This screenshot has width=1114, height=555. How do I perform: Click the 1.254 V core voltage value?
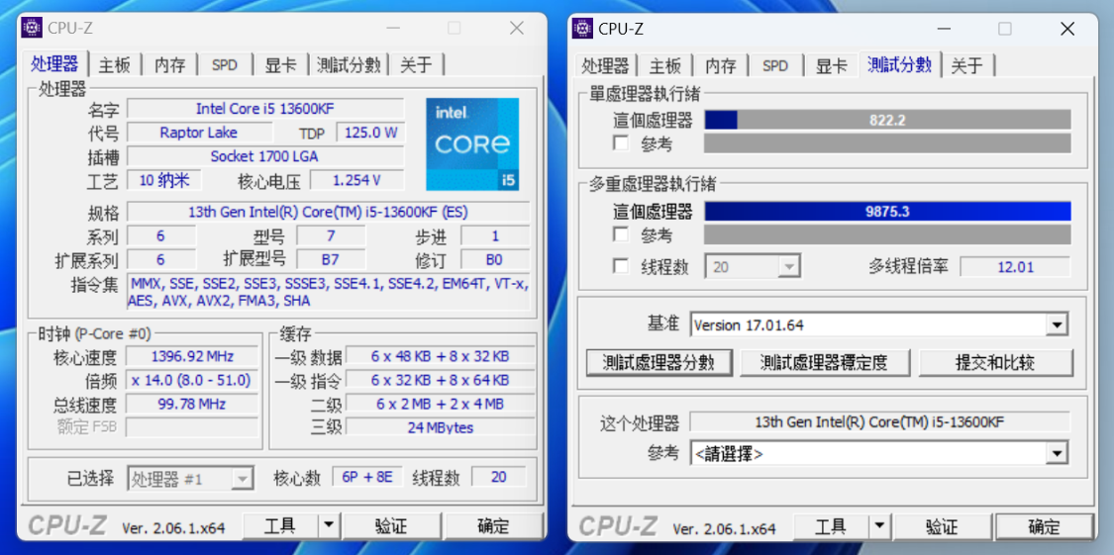(356, 180)
